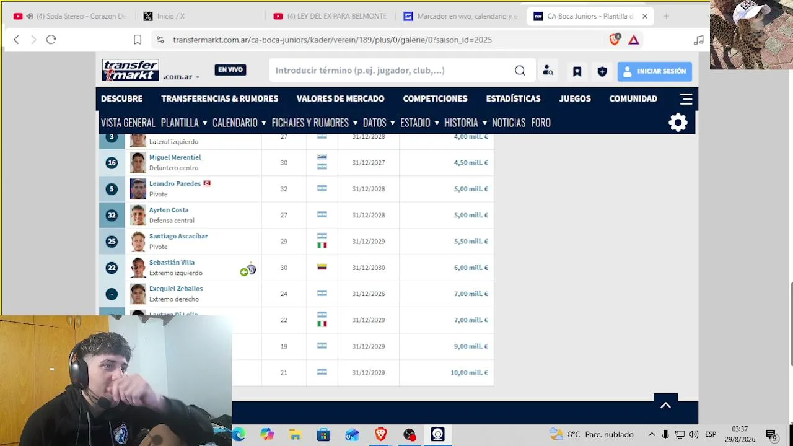Click the Iniciar Sesión button
Screen dimensions: 793x446
coord(655,71)
